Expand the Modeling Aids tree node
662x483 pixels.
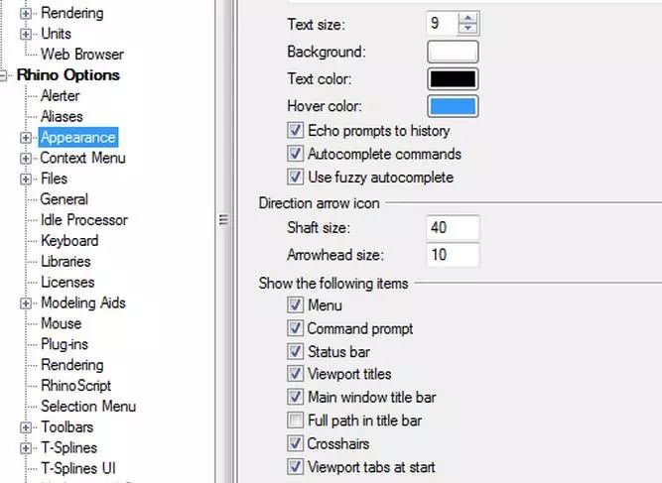pos(26,303)
